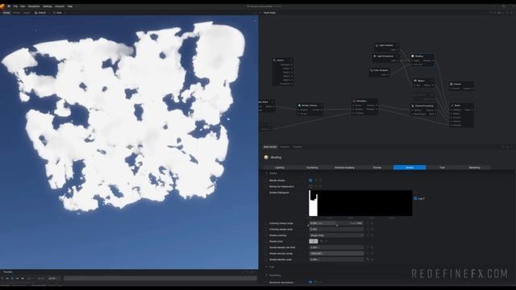Click the Smoke density low limit field
516x290 pixels.
[x=336, y=247]
